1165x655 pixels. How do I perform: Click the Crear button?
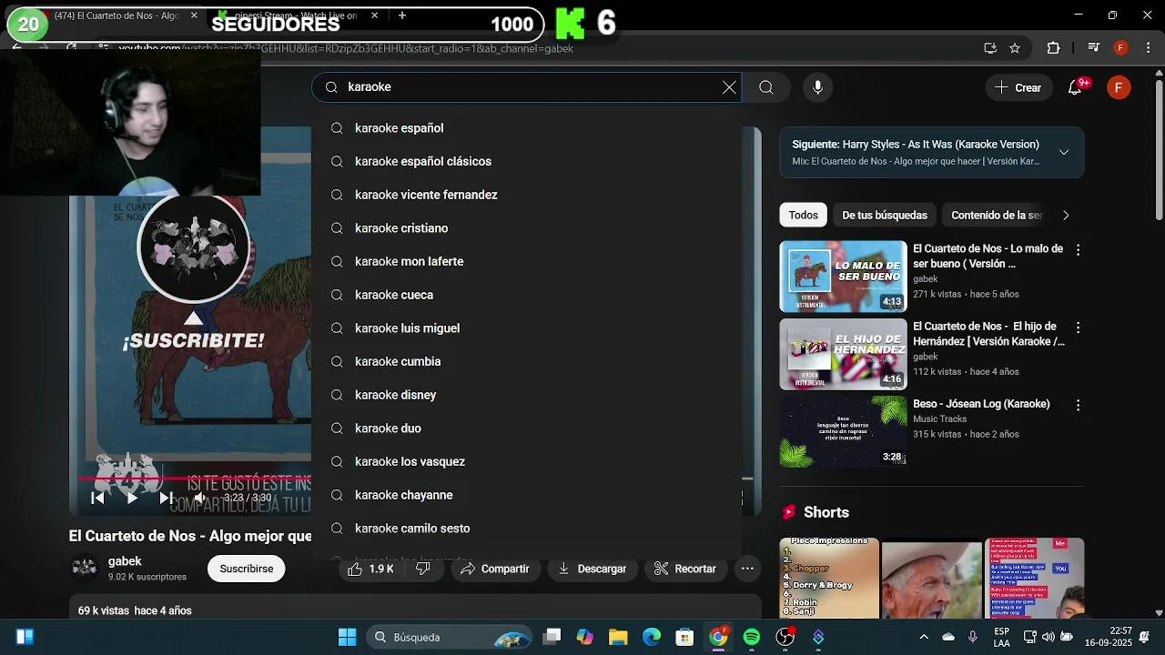coord(1018,87)
